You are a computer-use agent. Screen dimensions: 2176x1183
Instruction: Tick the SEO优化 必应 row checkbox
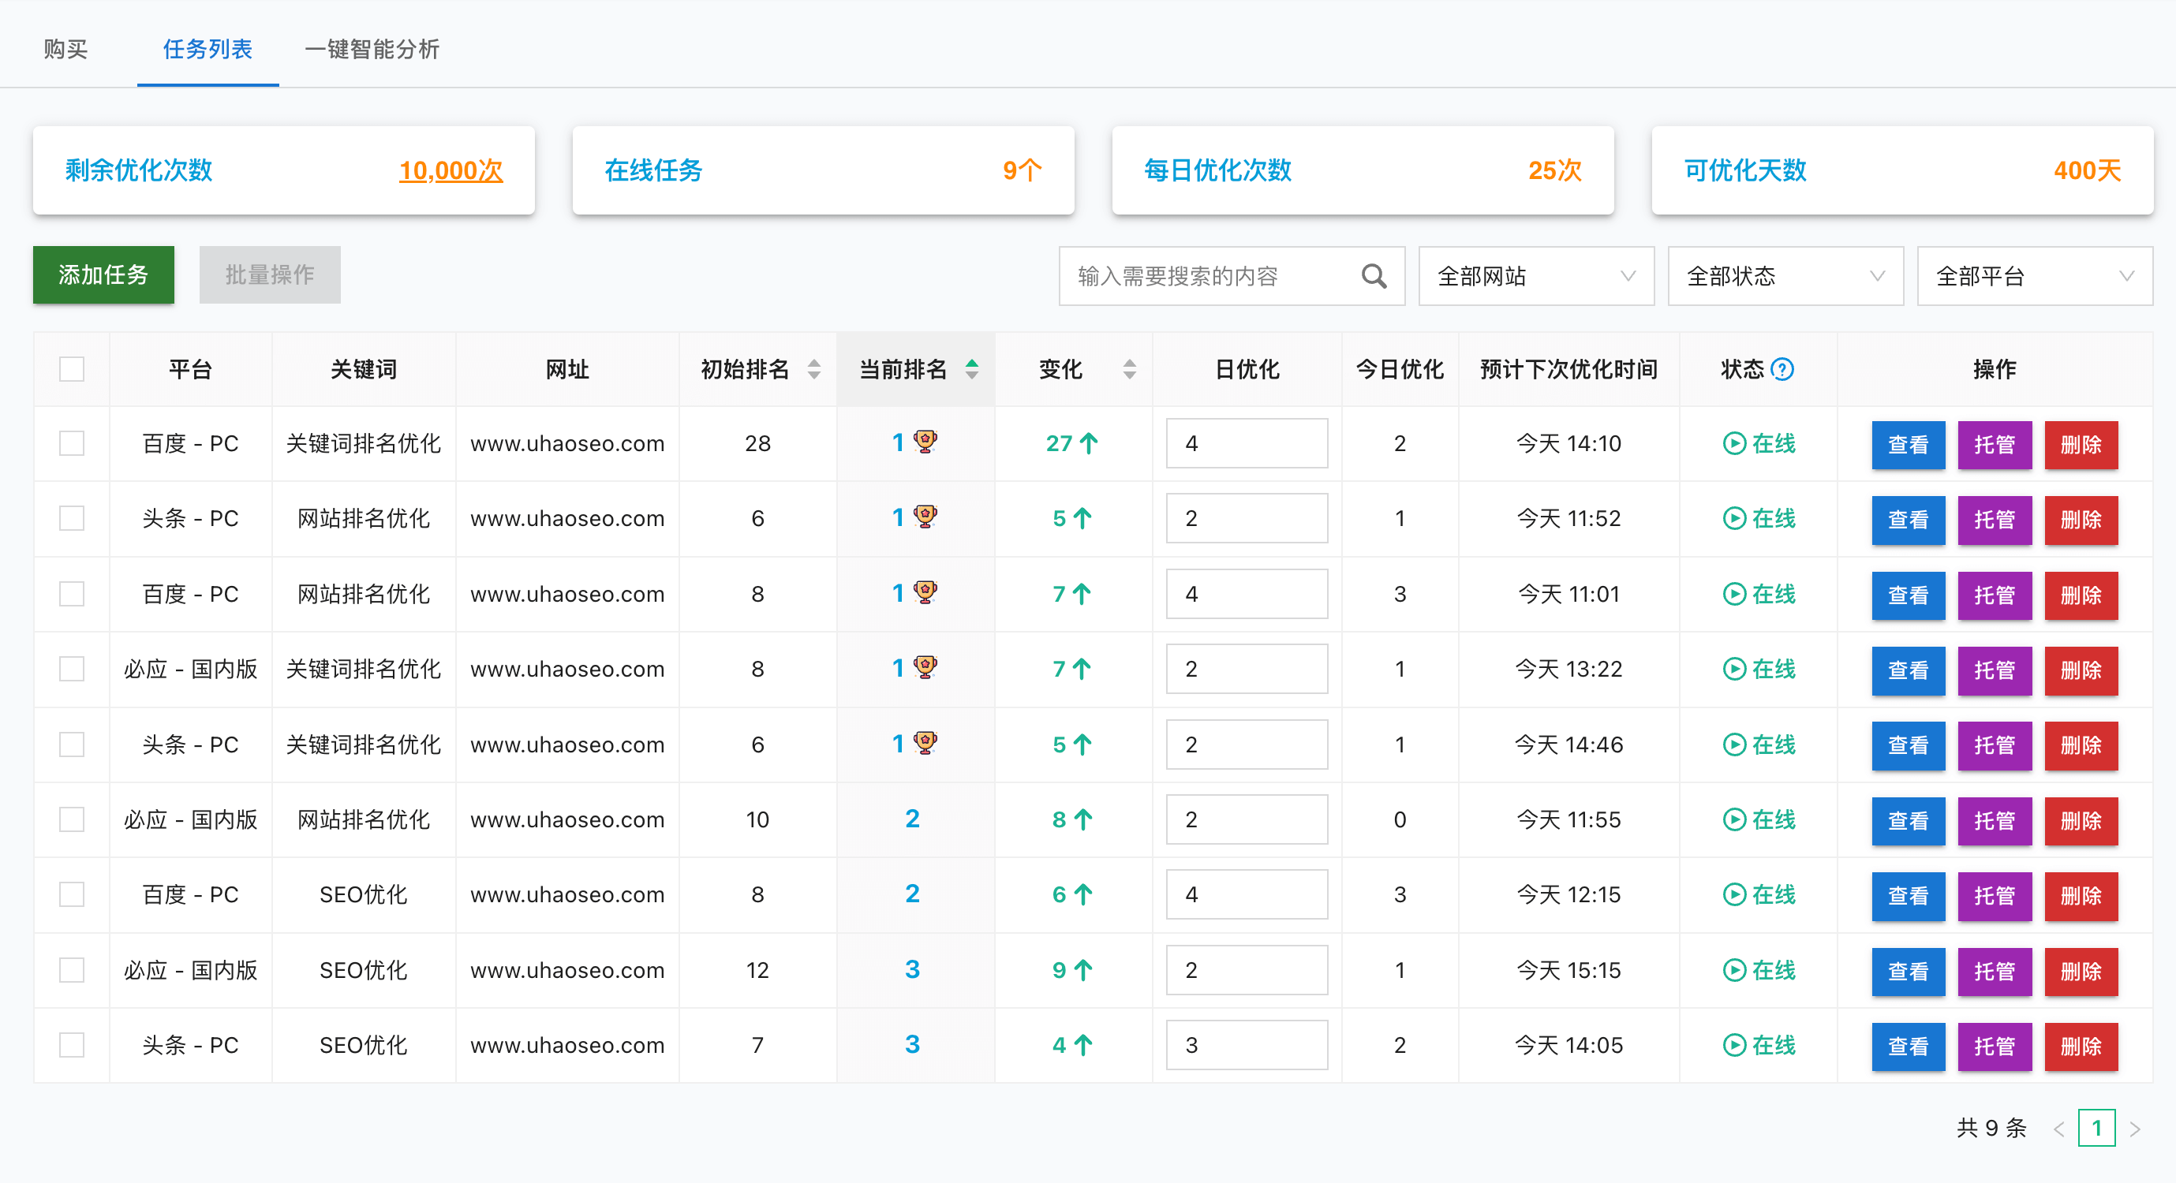click(72, 970)
